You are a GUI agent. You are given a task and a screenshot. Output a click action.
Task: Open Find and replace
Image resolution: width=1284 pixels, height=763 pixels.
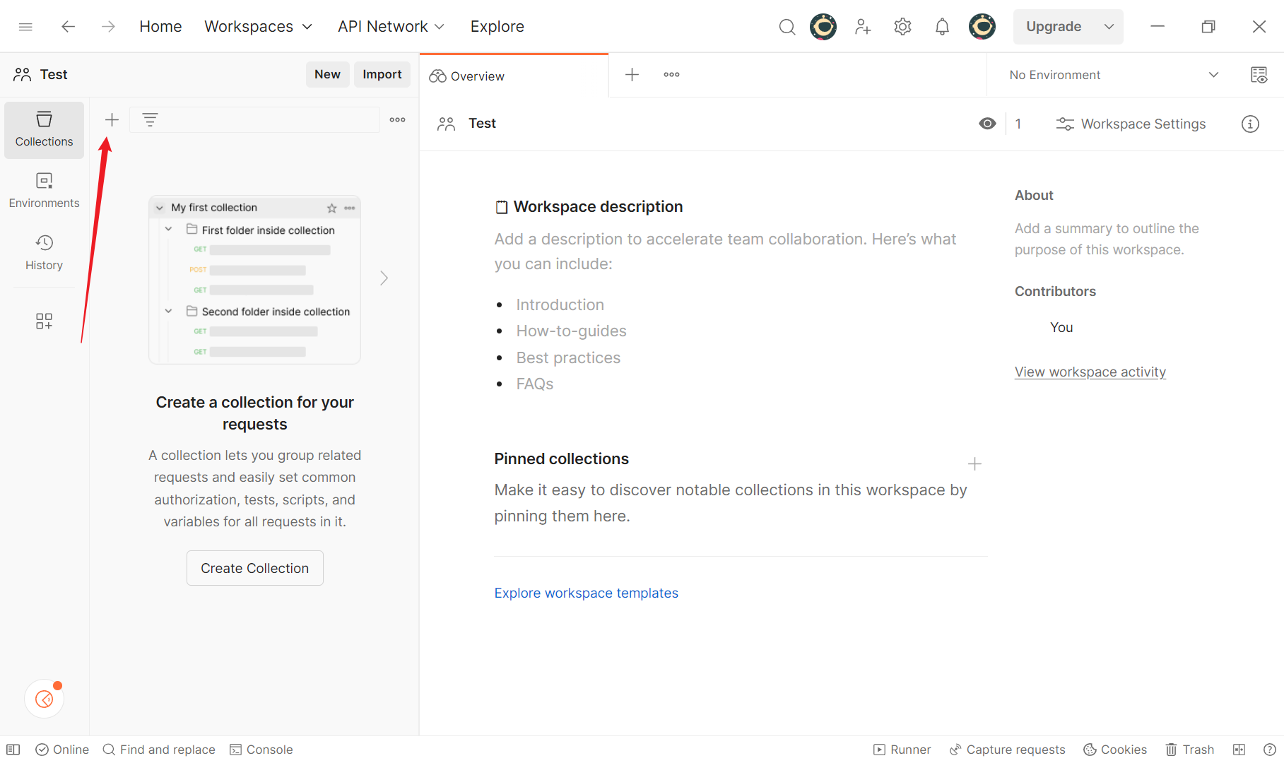coord(159,750)
